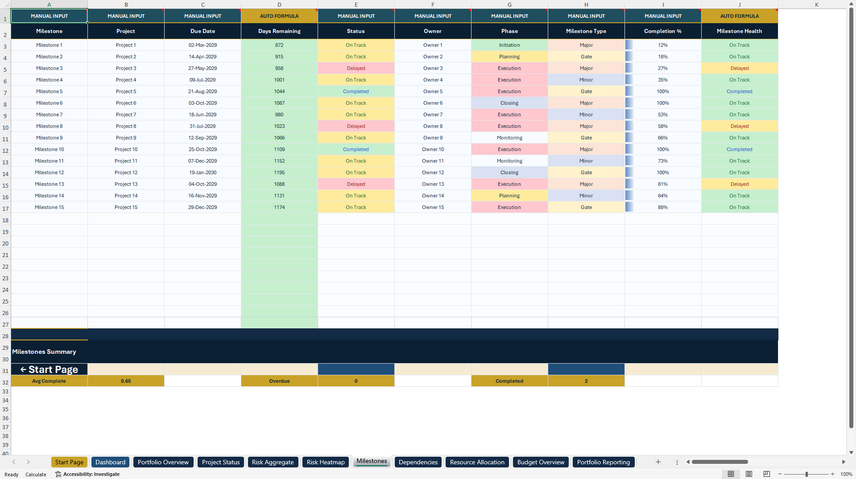The image size is (856, 479).
Task: Follow the back-arrow Start Page link cell
Action: [49, 369]
